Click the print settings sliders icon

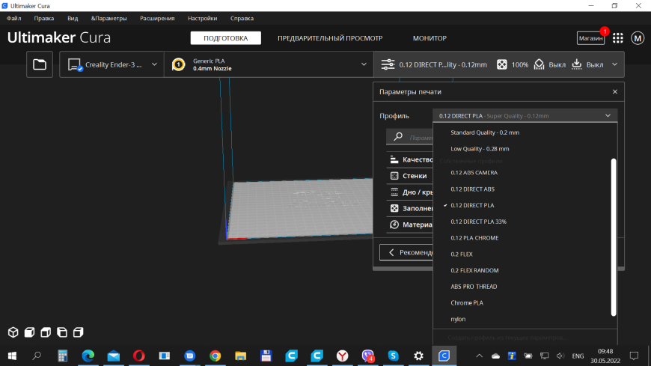(388, 65)
